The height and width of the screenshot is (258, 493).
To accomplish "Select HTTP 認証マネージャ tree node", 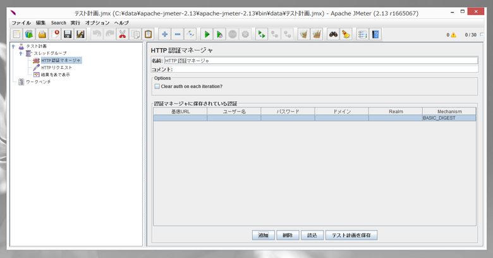I will 61,61.
